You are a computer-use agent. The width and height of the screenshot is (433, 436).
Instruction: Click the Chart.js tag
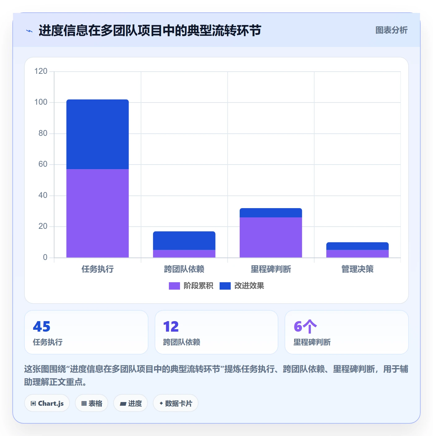47,403
